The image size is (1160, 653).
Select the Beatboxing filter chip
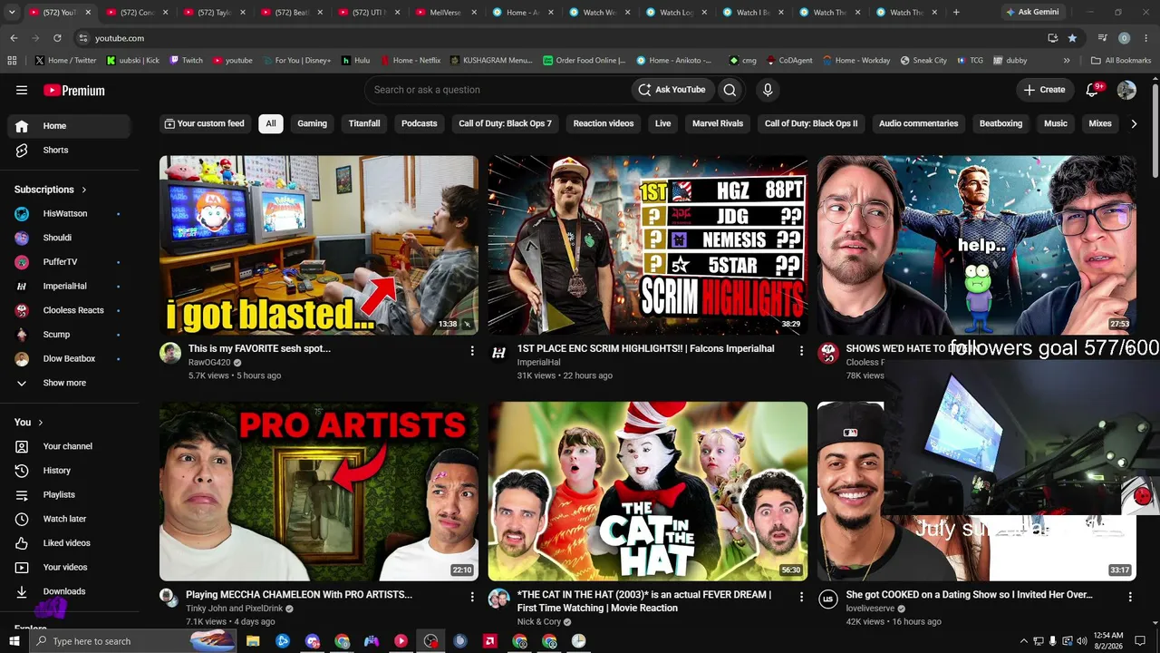coord(1000,123)
